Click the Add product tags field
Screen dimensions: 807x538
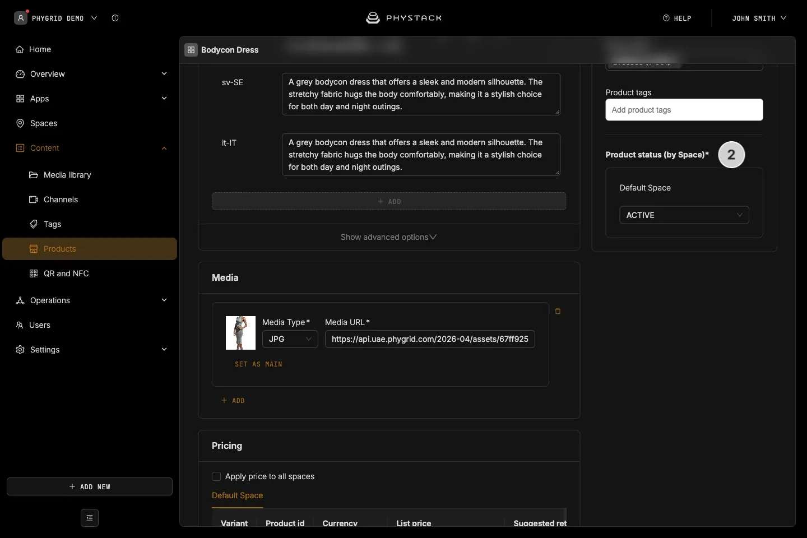point(684,110)
